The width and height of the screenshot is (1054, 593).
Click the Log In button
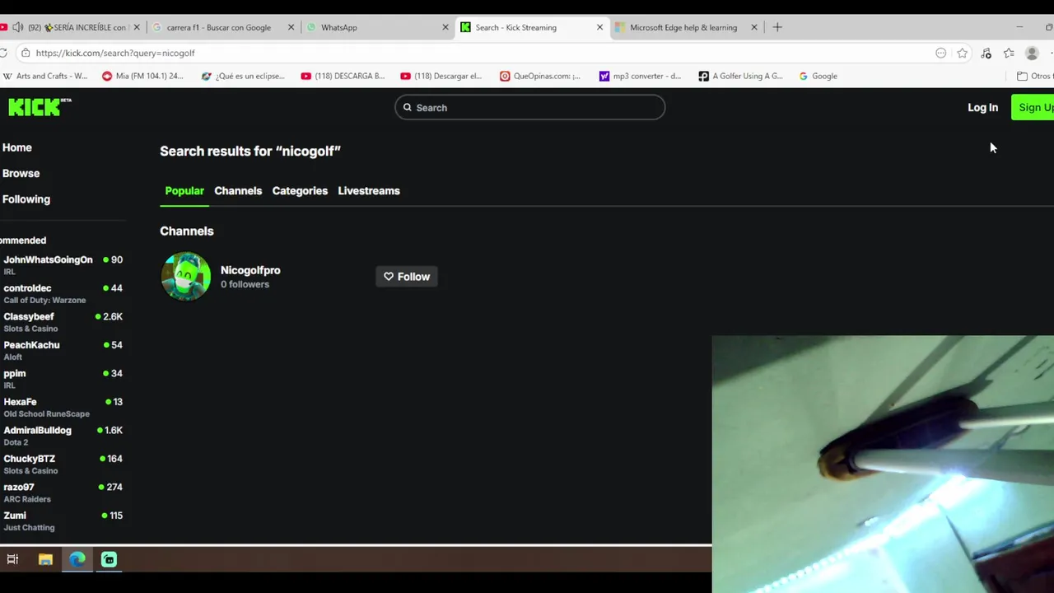pos(982,107)
